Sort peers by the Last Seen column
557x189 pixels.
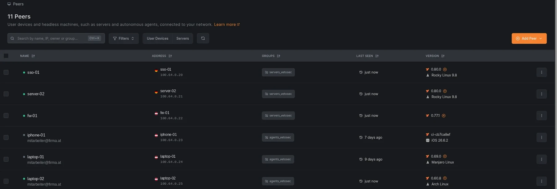pos(367,56)
